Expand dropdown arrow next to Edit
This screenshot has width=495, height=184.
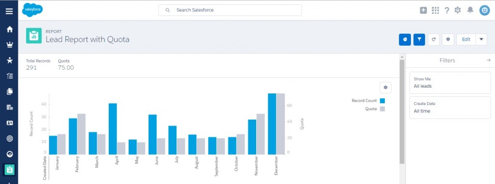tap(481, 40)
